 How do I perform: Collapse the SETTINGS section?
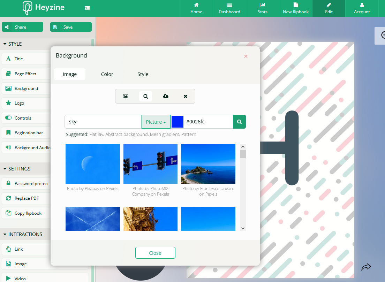click(x=17, y=169)
